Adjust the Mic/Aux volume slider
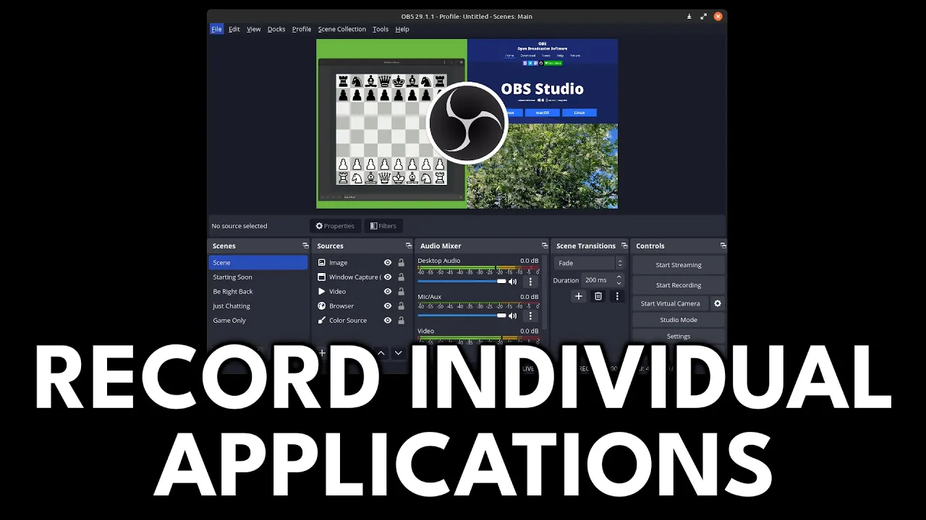 tap(462, 316)
